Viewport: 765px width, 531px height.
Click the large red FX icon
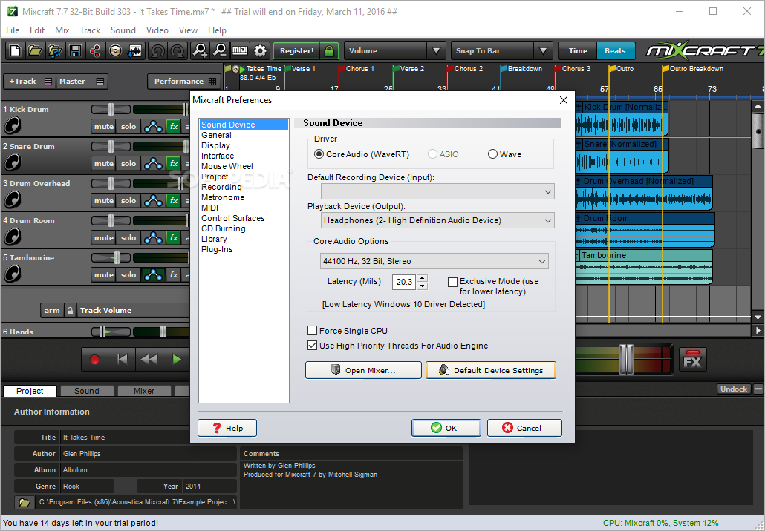coord(693,360)
